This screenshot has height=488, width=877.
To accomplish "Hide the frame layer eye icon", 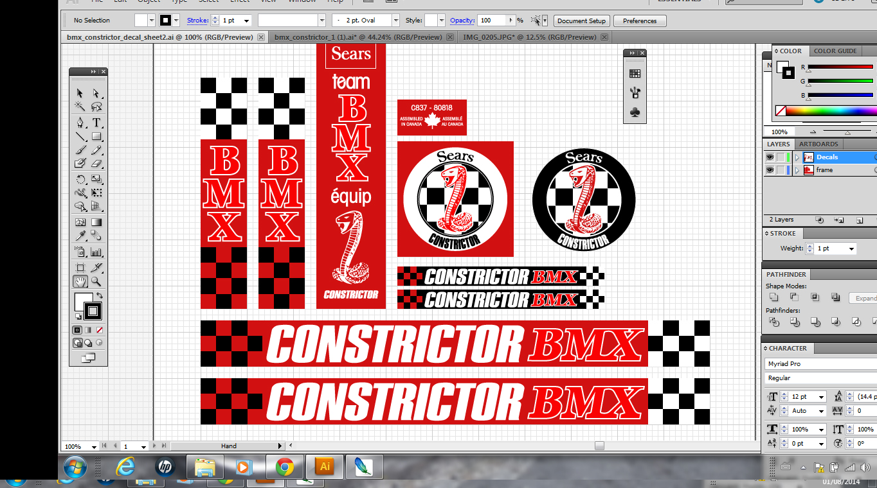I will [x=770, y=170].
